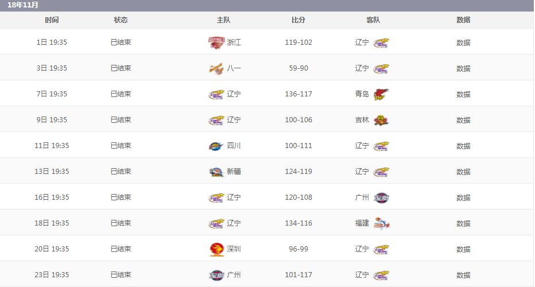Click the Bayi team logo icon

[215, 68]
